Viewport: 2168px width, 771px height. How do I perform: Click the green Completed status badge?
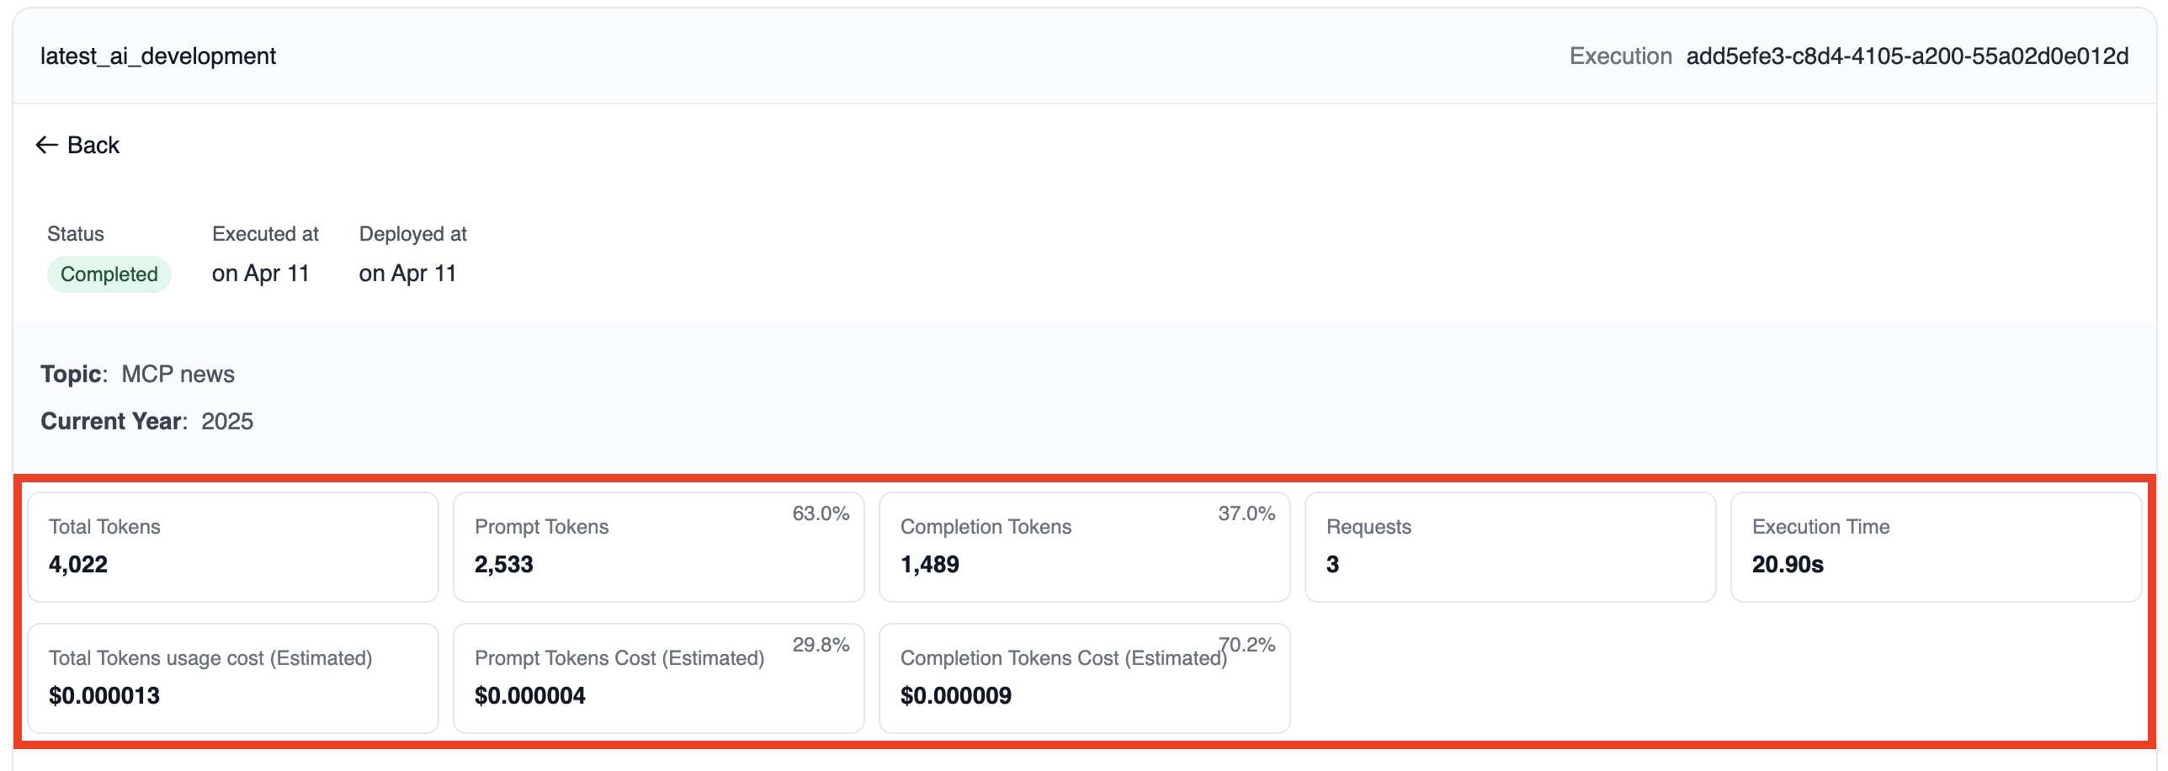click(x=109, y=274)
